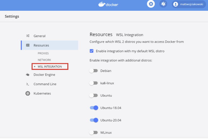Viewport: 208px width, 139px height.
Task: Click 'Enable integration with additional distros' text
Action: click(121, 60)
